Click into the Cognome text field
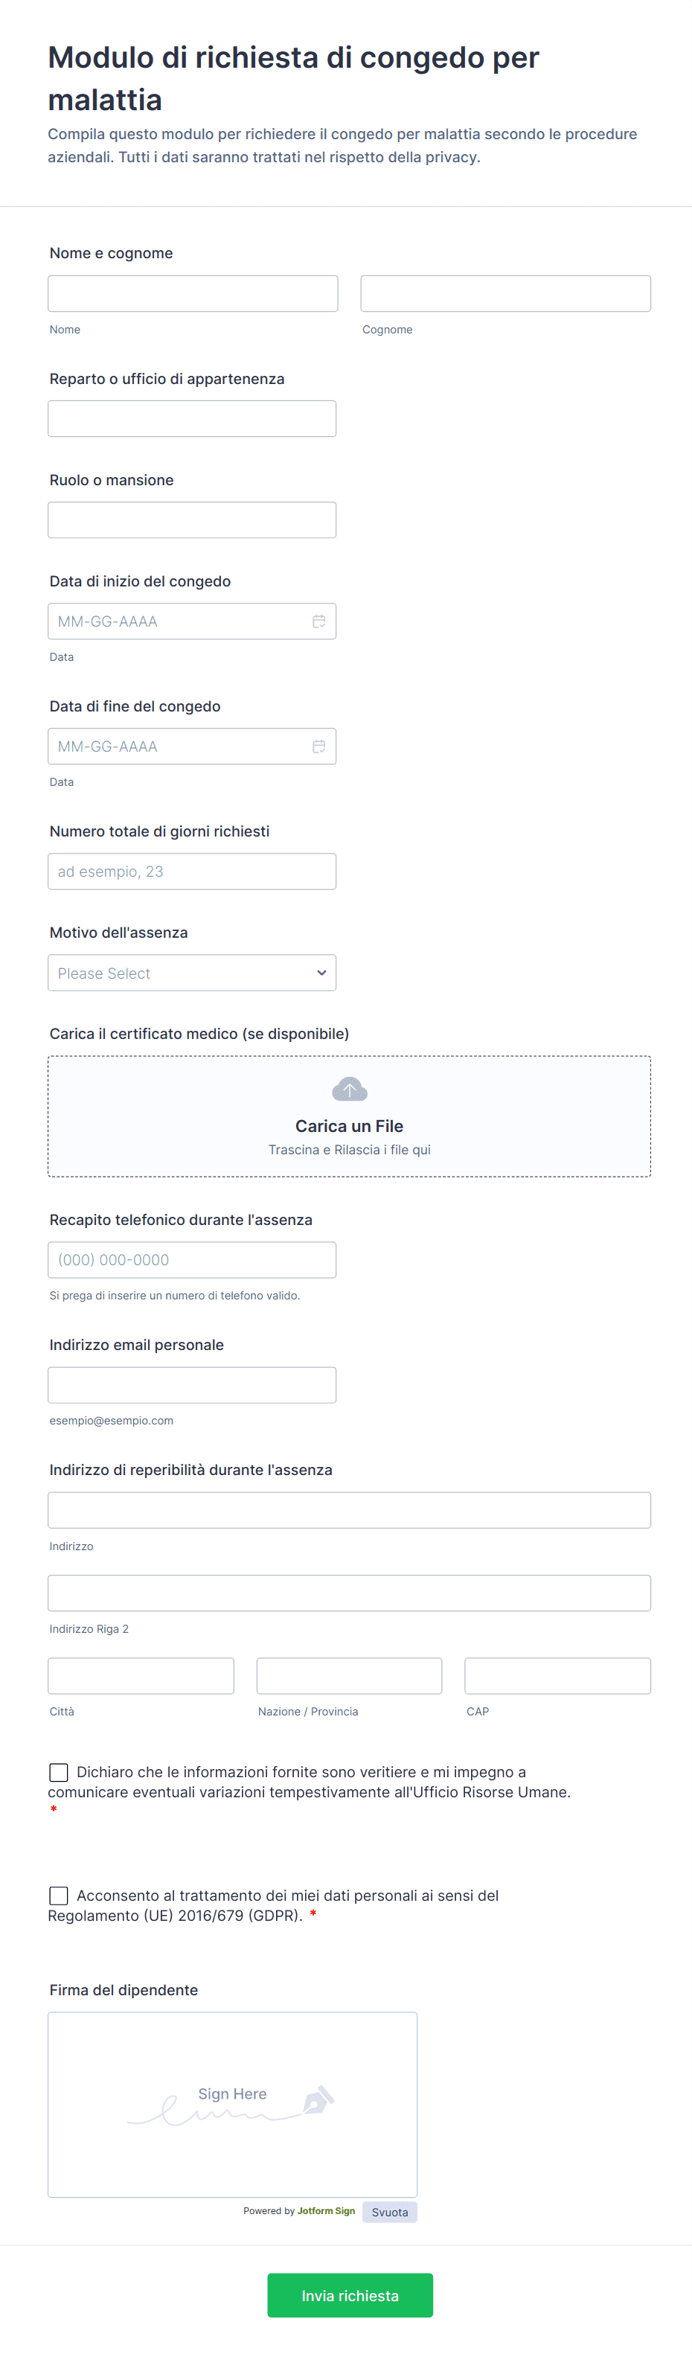 pos(505,293)
